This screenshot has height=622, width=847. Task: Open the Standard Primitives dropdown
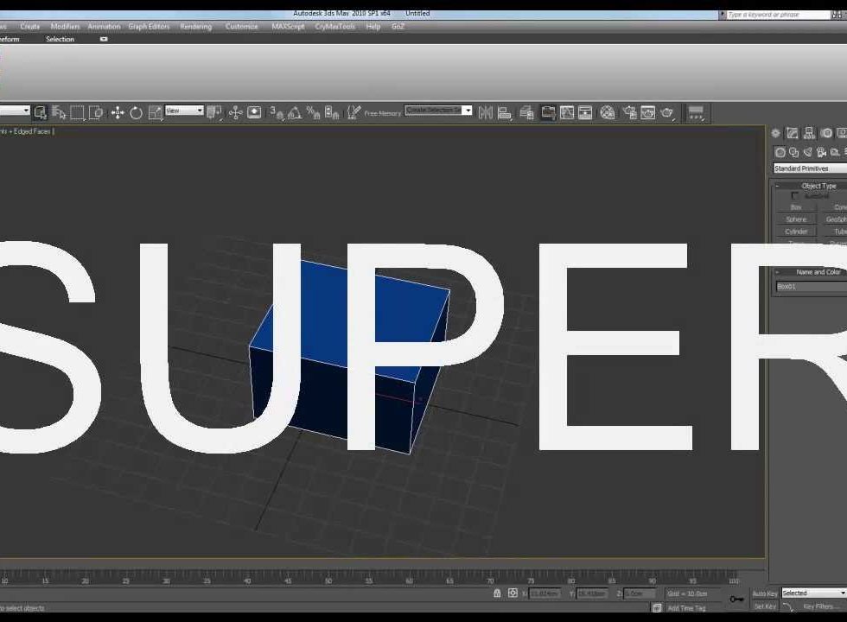(811, 169)
